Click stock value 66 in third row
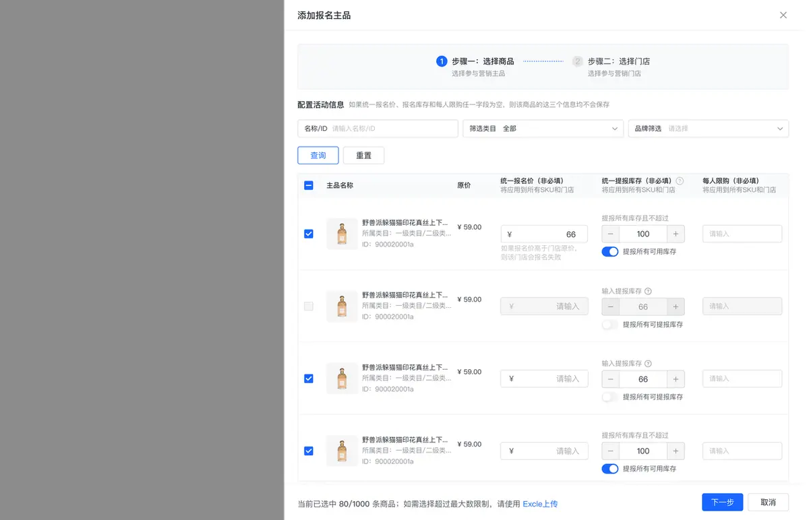Viewport: 809px width, 520px height. click(x=643, y=379)
